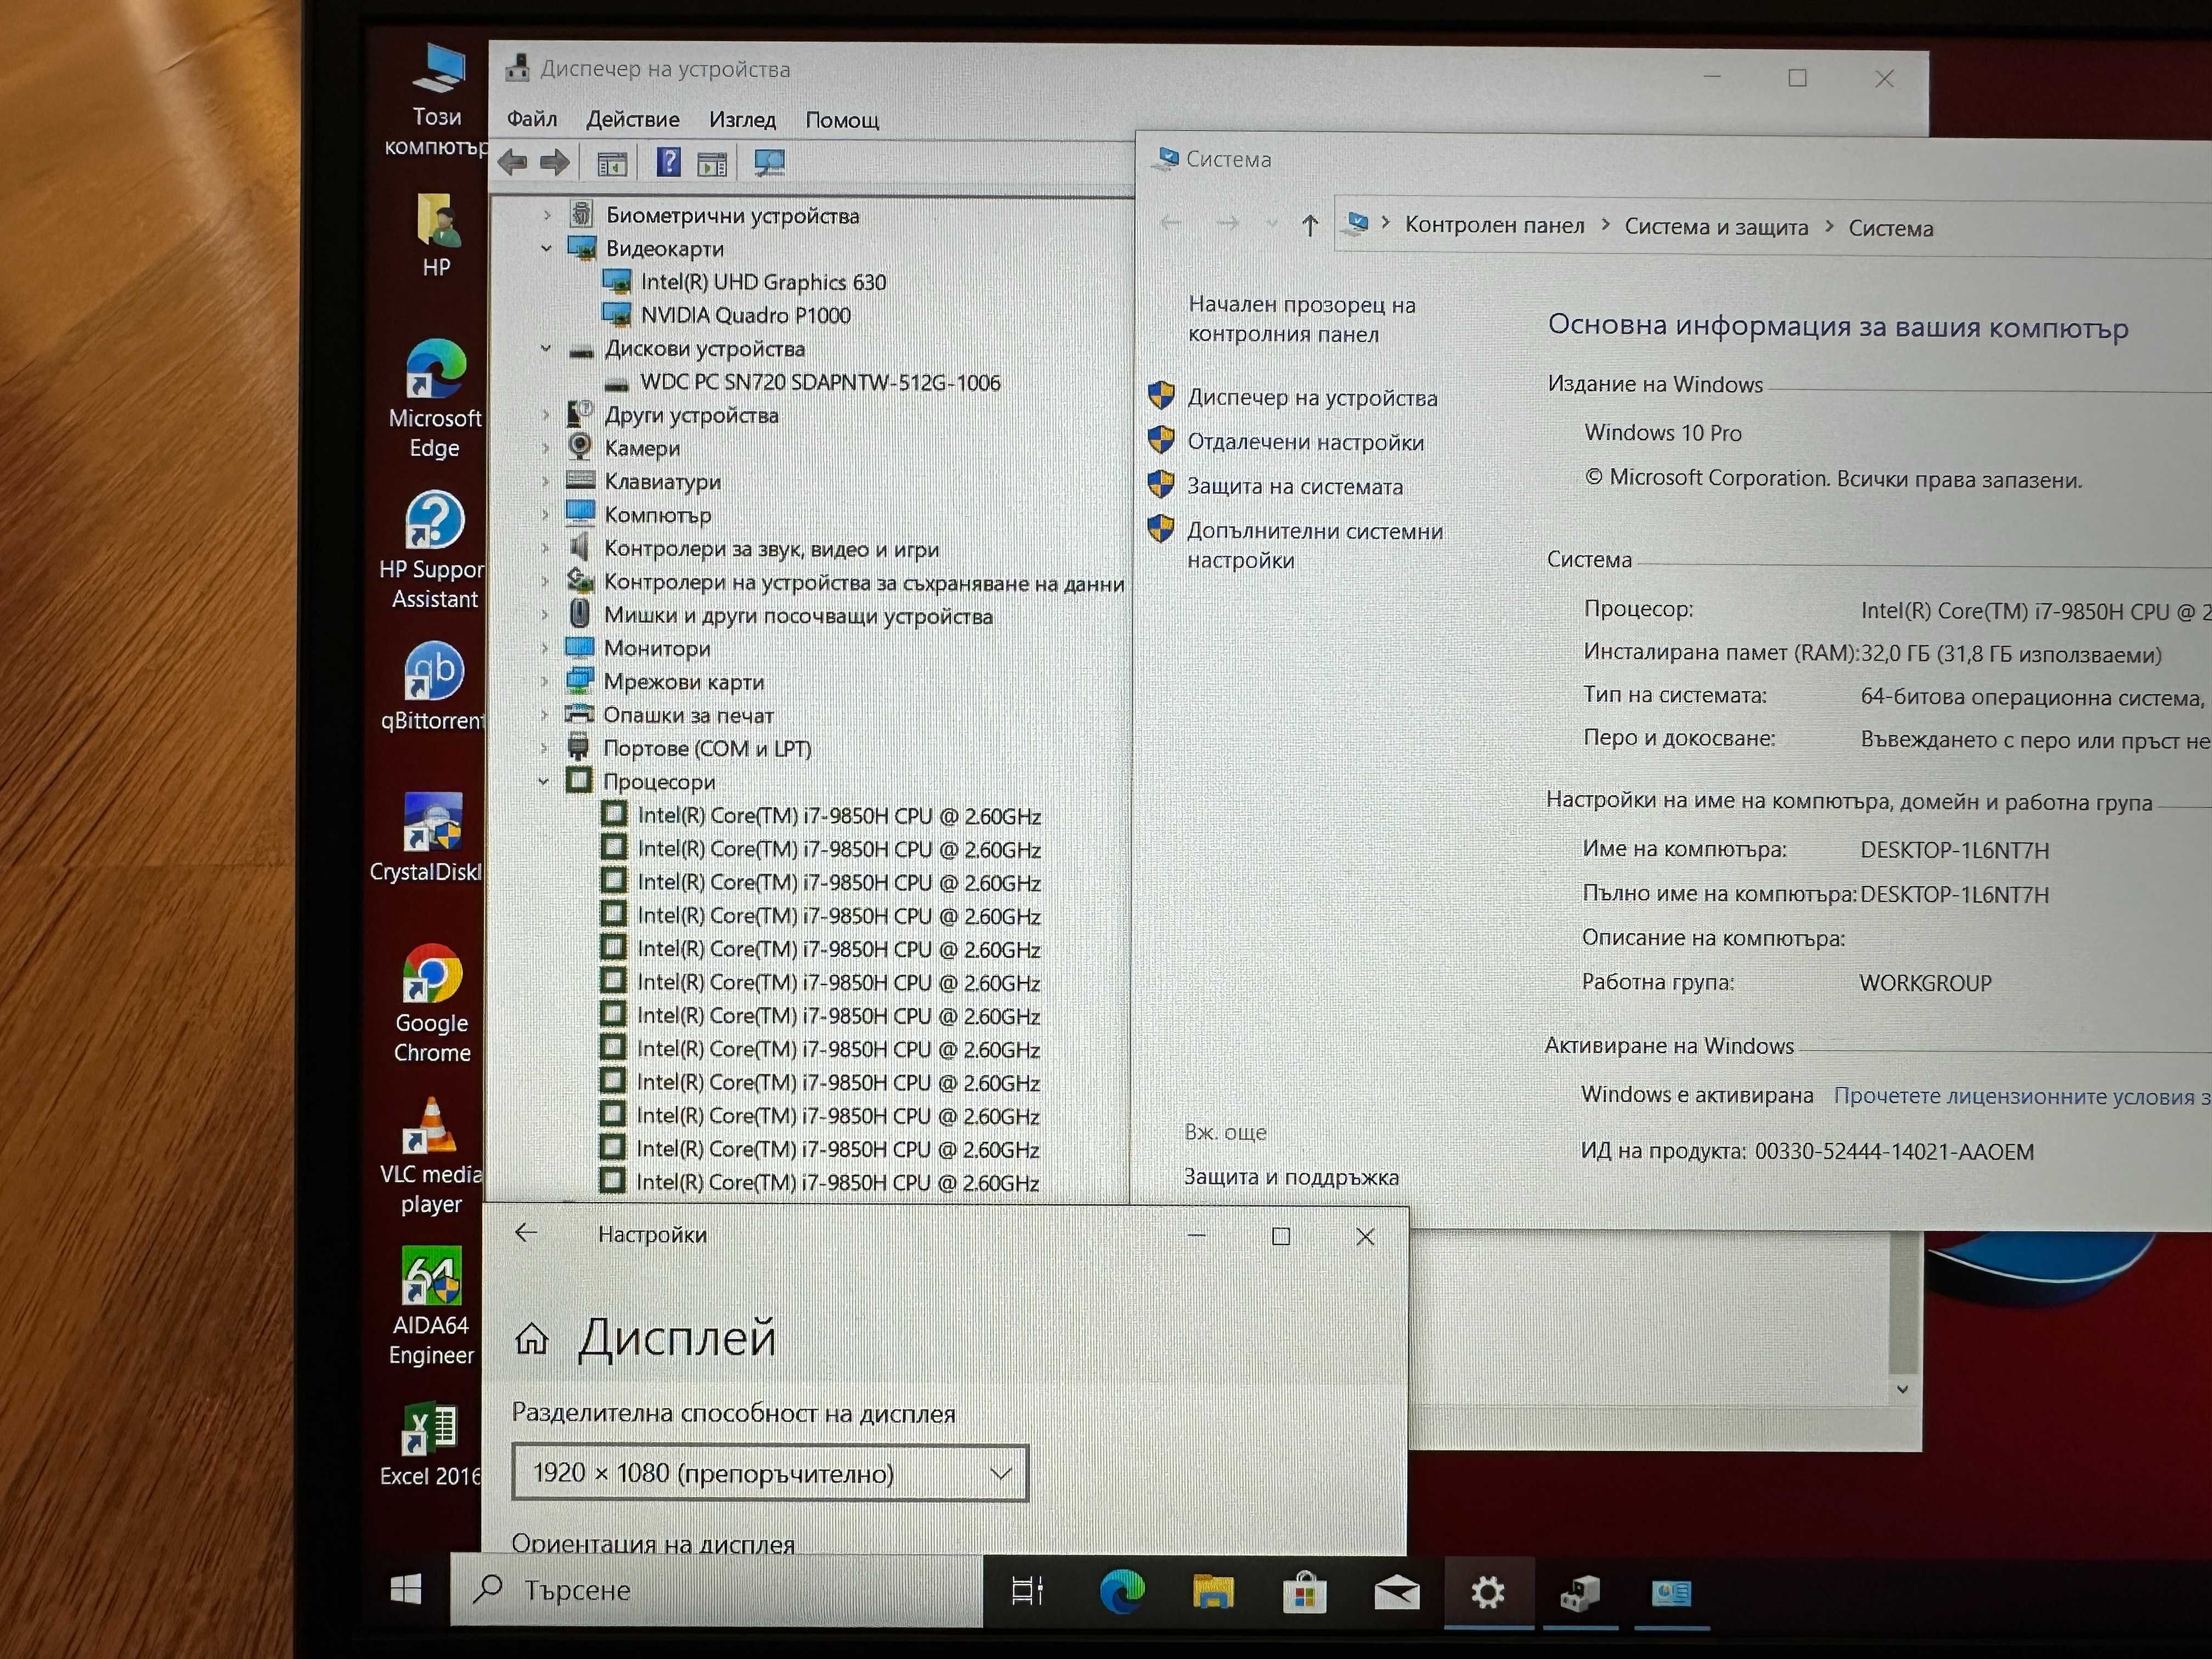Image resolution: width=2212 pixels, height=1659 pixels.
Task: Open the Изглед menu
Action: click(742, 119)
